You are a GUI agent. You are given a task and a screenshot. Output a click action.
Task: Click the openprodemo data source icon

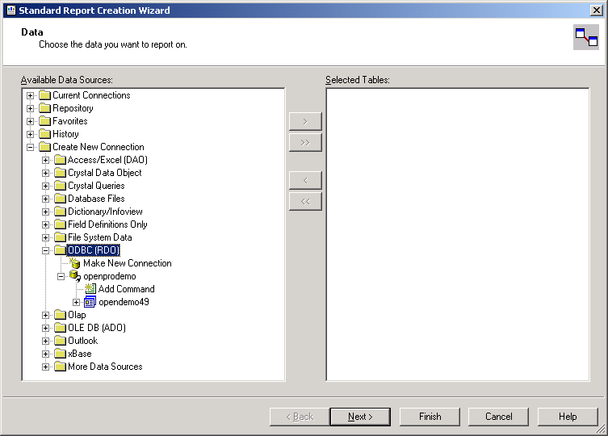(75, 276)
